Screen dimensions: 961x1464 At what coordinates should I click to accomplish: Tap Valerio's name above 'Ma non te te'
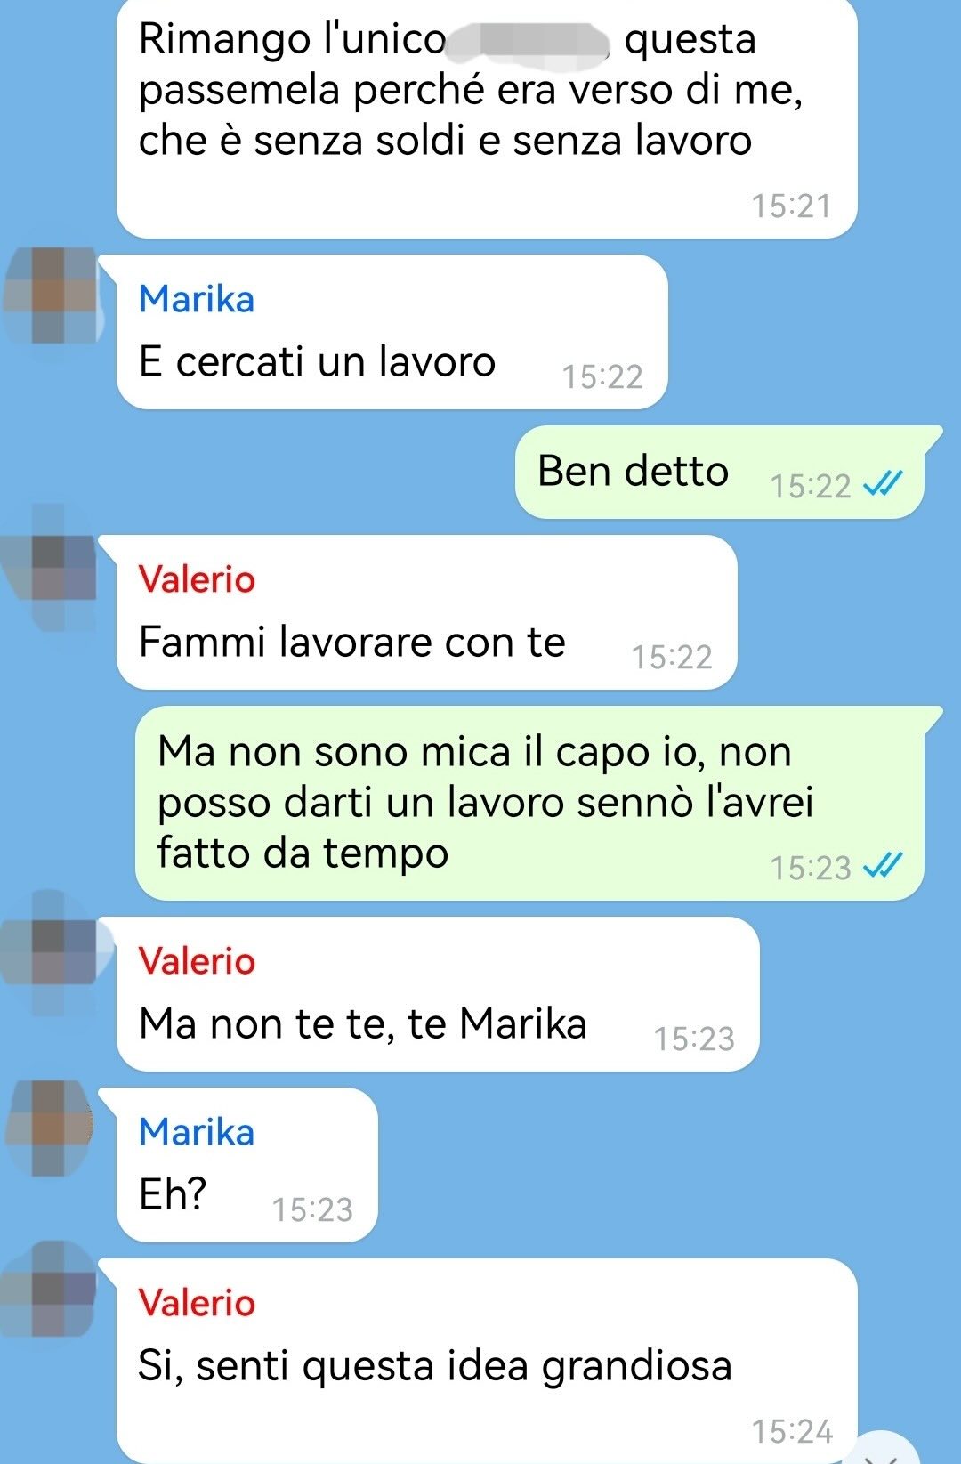(197, 961)
